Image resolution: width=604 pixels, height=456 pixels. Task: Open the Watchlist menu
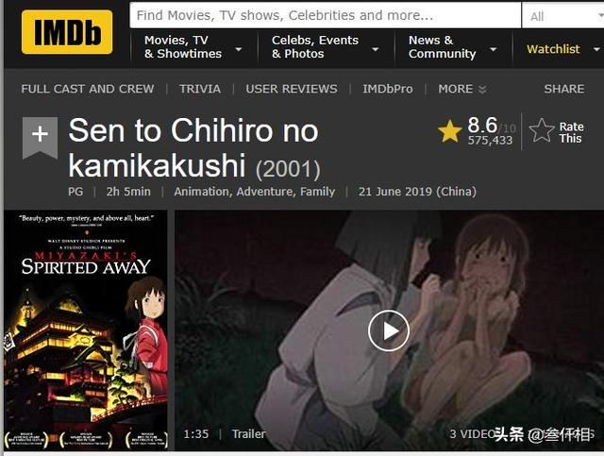[562, 49]
